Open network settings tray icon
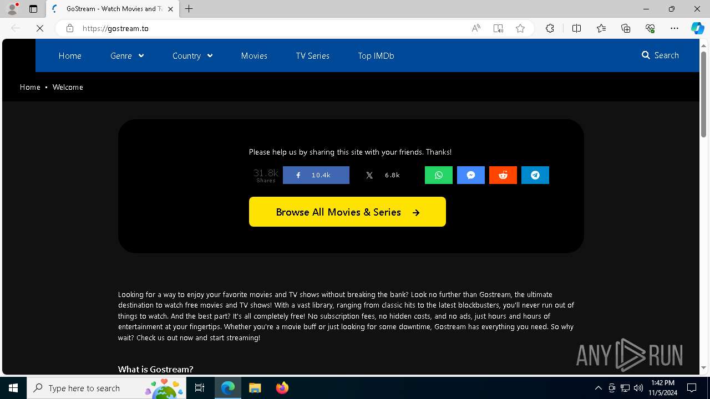 625,388
